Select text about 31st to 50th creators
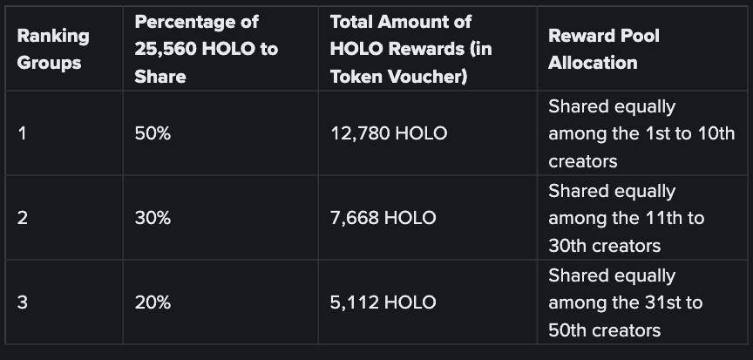Image resolution: width=753 pixels, height=360 pixels. pyautogui.click(x=625, y=302)
